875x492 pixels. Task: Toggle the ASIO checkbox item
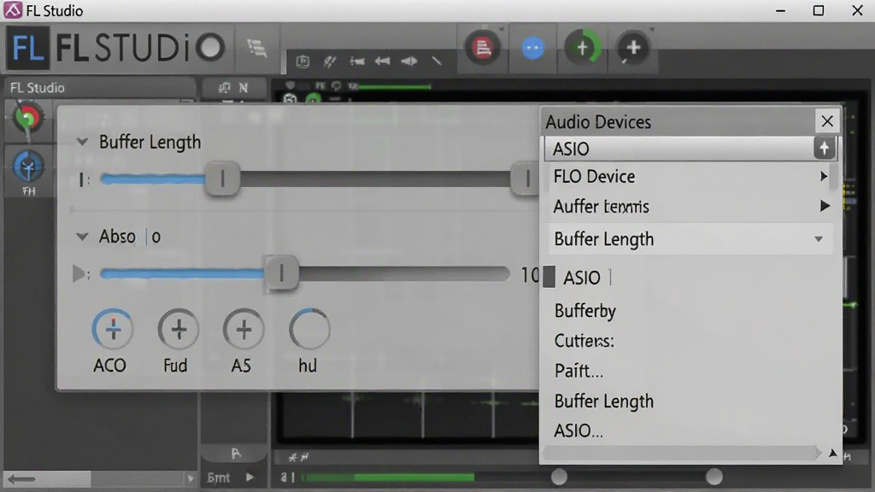(x=549, y=277)
